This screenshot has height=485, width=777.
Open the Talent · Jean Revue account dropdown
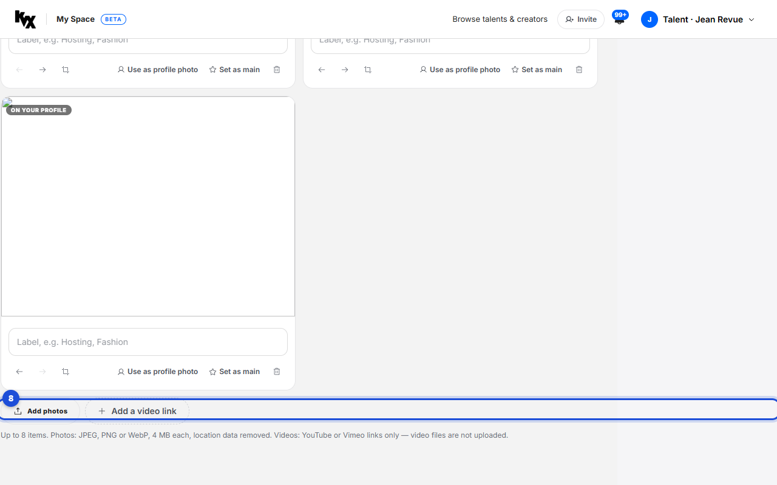(x=698, y=19)
